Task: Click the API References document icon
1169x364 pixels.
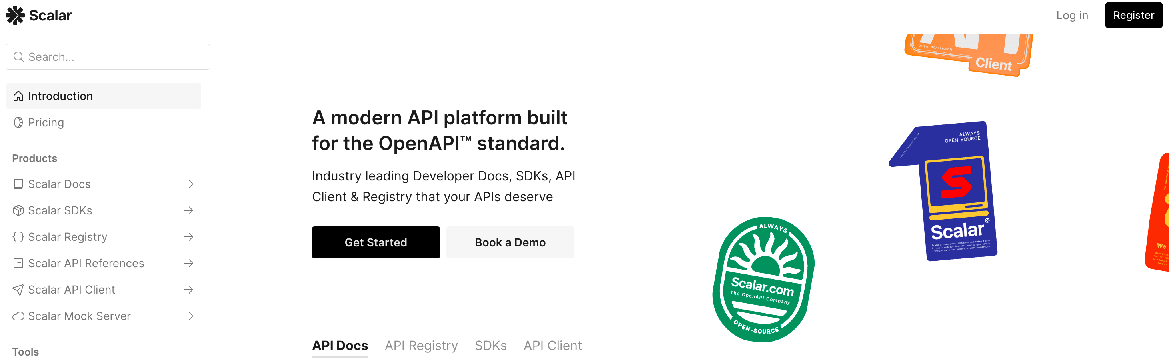Action: point(18,263)
